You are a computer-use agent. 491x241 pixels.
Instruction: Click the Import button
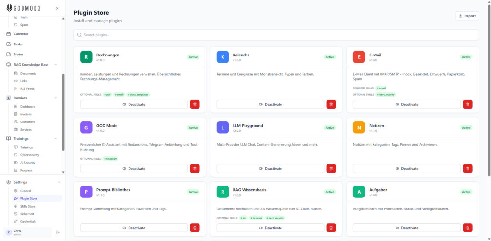467,16
